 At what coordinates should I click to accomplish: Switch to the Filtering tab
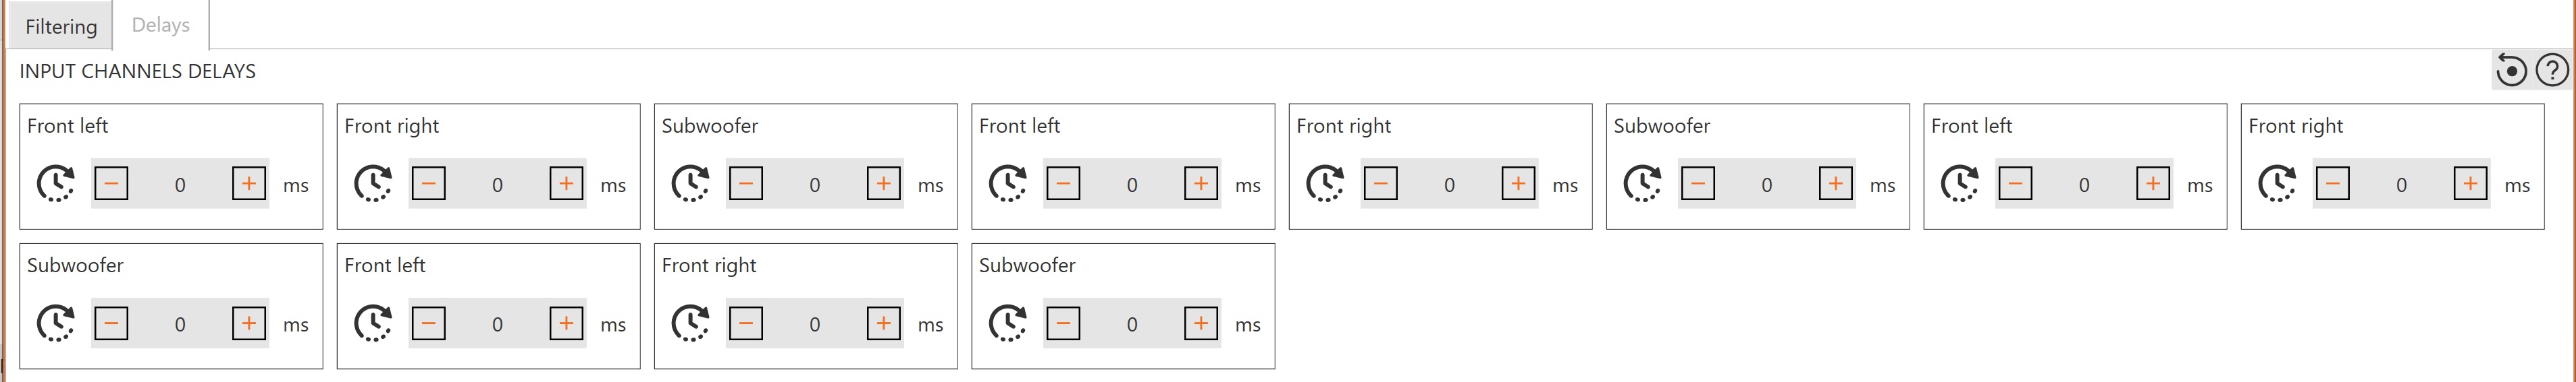coord(61,26)
